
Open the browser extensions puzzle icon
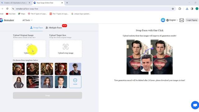tap(180, 9)
